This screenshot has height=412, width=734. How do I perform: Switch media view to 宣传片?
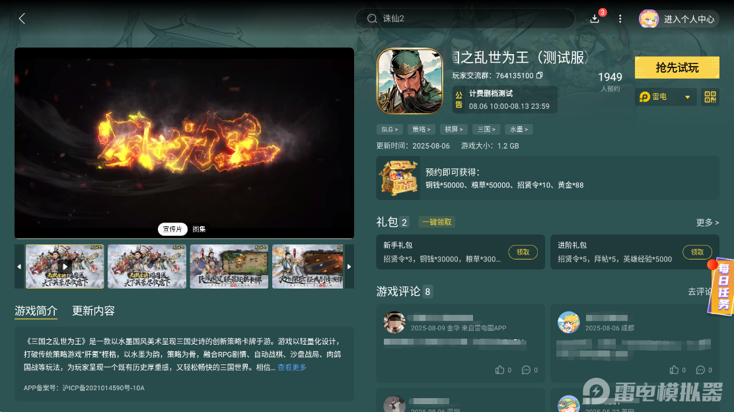pos(172,229)
